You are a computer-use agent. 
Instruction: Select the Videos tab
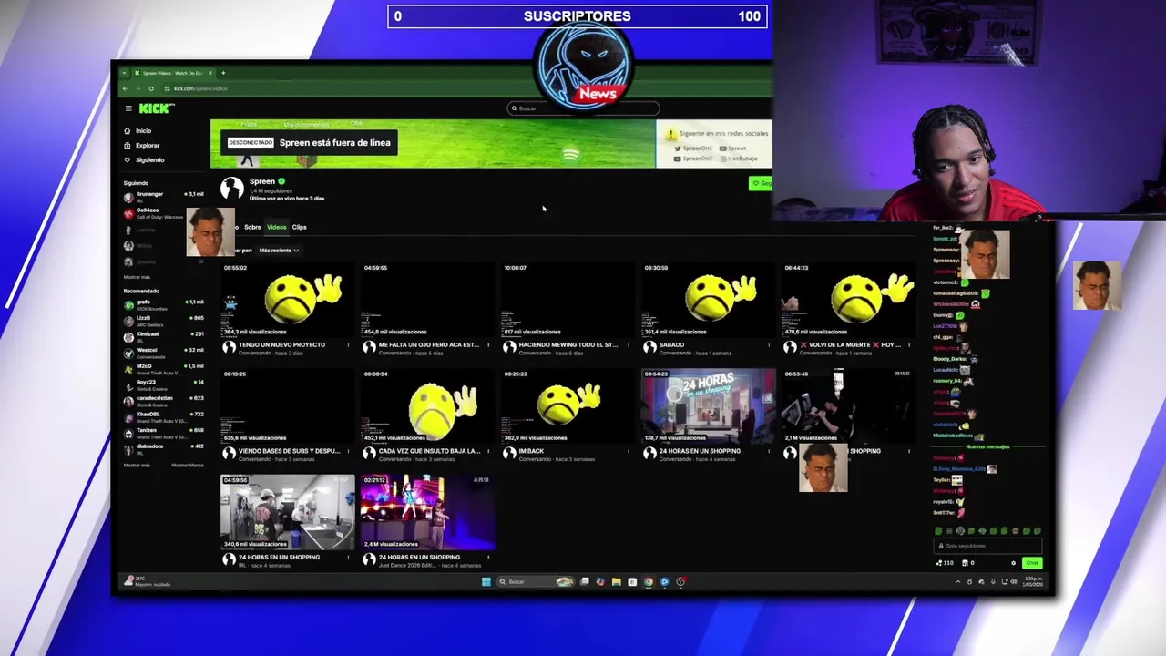click(x=276, y=227)
